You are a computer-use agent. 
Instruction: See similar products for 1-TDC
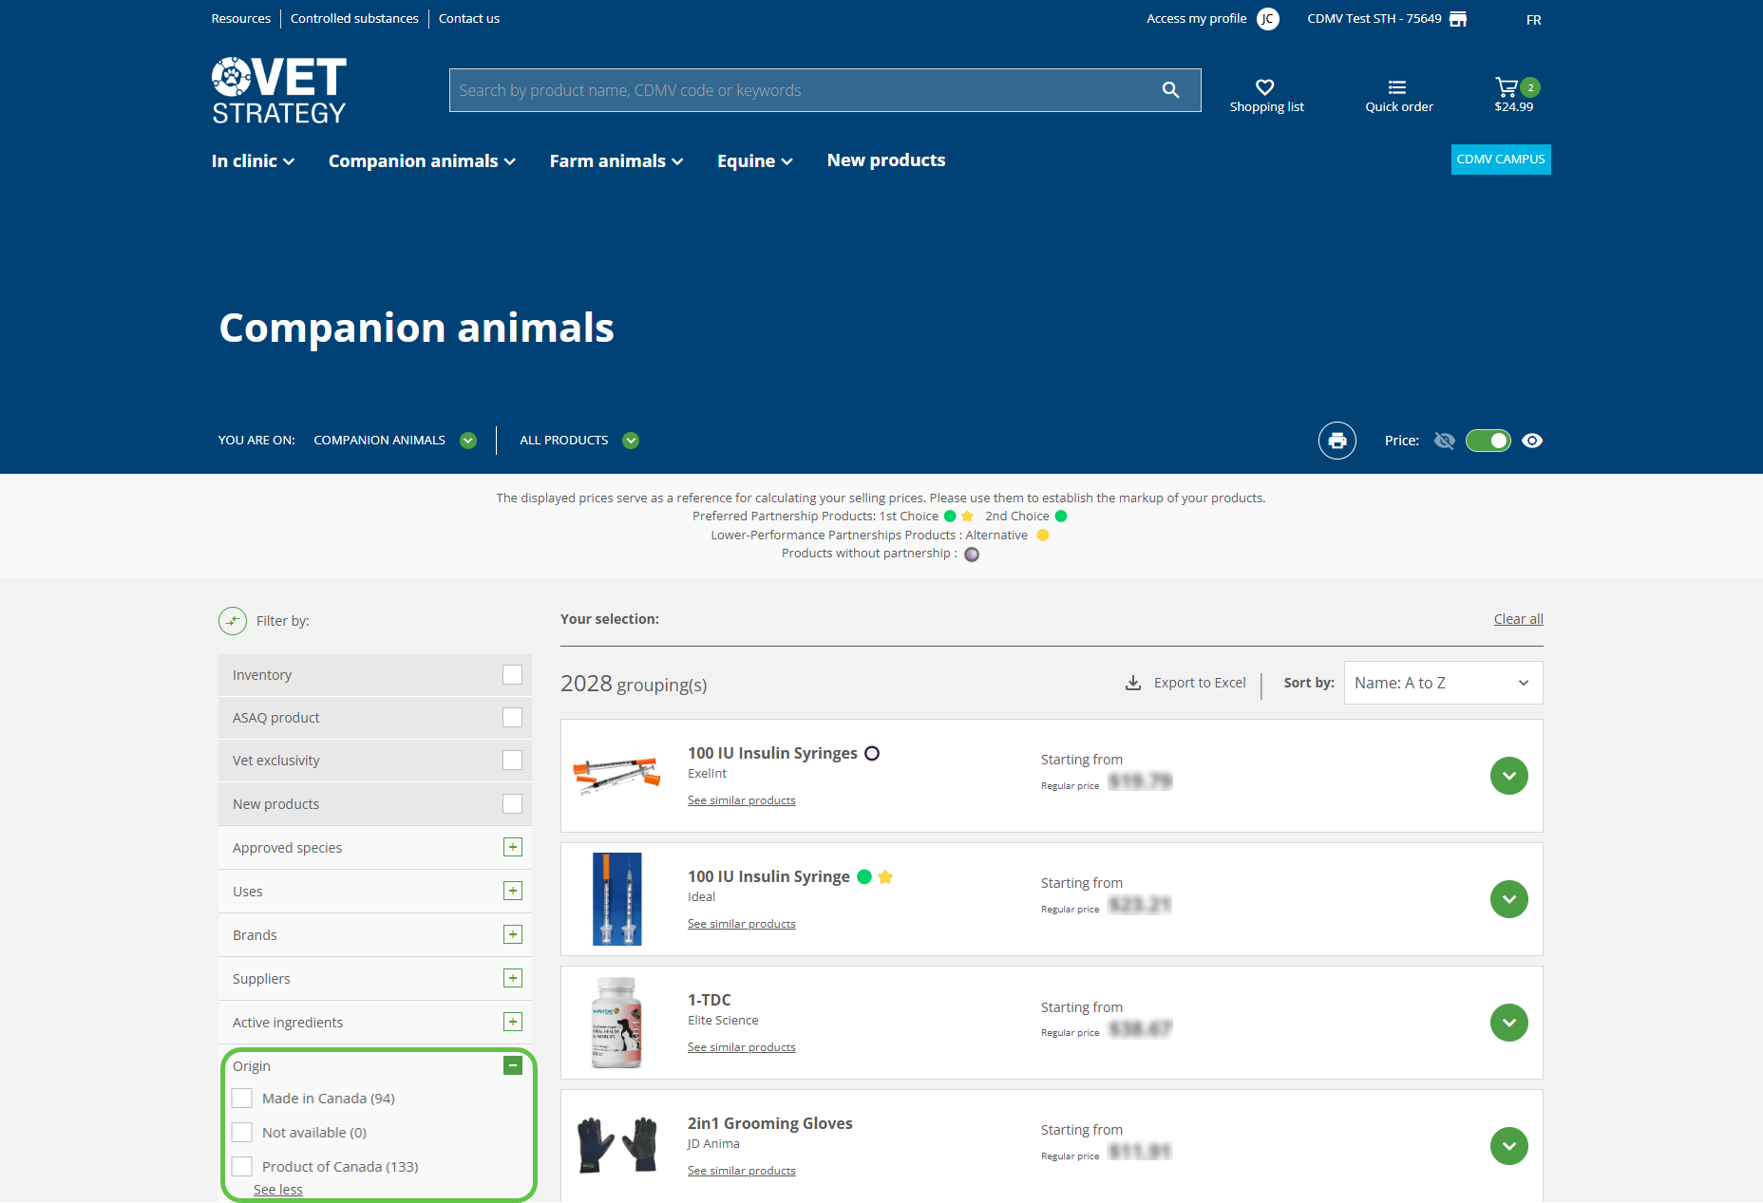click(741, 1047)
